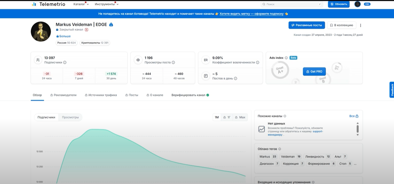Click the Telemetrio logo

tap(48, 4)
